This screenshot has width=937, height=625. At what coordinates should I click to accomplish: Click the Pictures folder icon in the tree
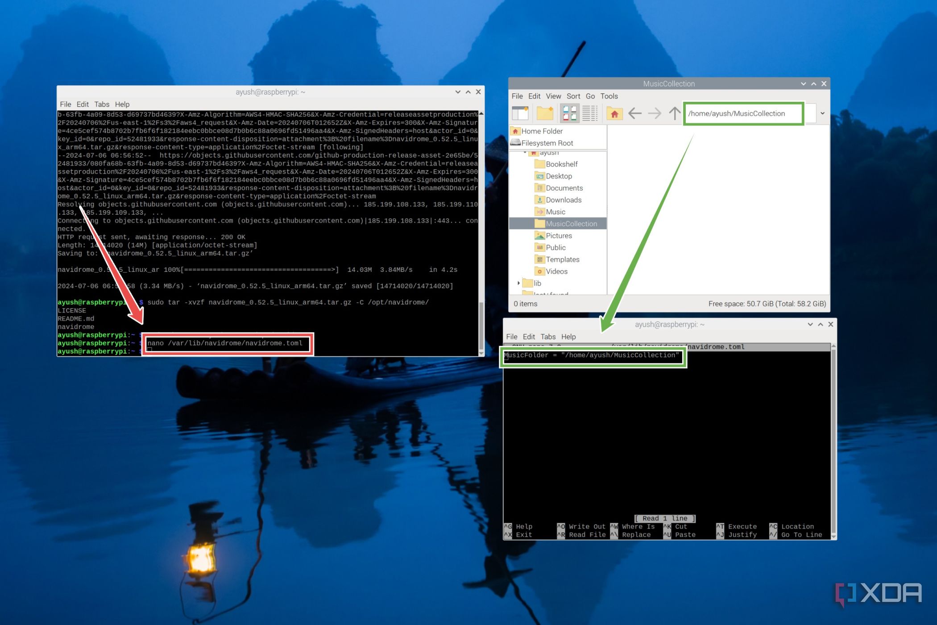tap(539, 236)
